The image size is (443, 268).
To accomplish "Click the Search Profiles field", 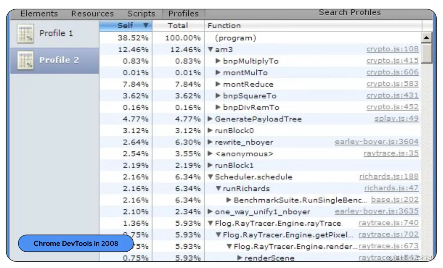I will (350, 12).
